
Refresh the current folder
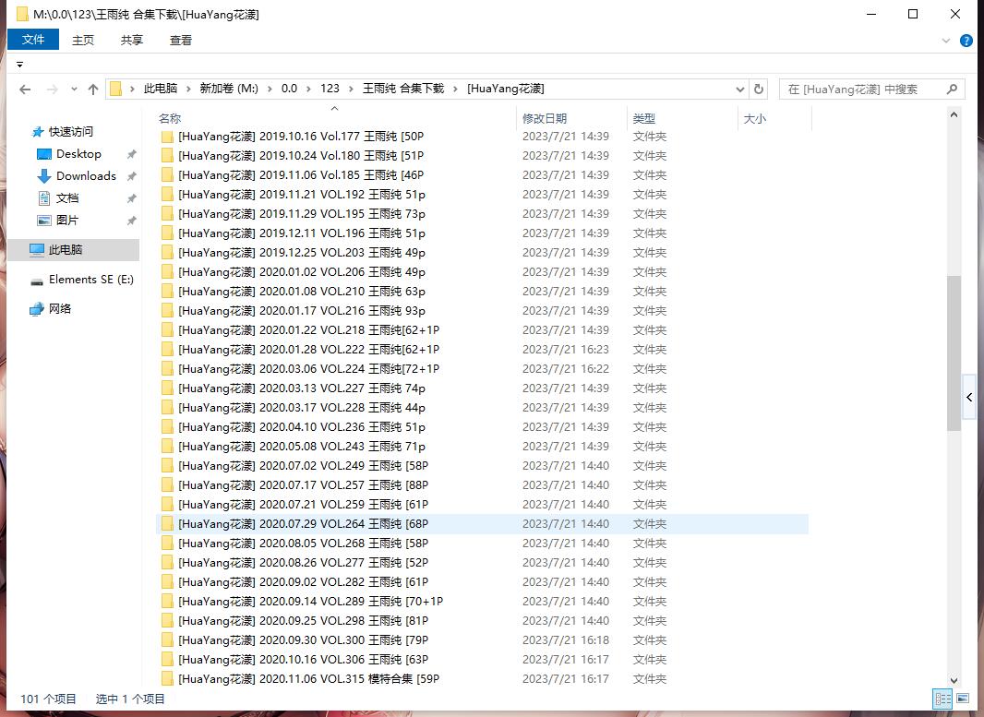tap(759, 90)
